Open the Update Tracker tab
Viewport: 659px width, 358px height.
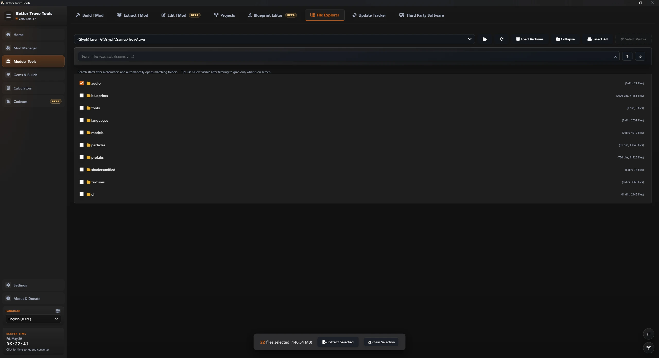click(369, 15)
